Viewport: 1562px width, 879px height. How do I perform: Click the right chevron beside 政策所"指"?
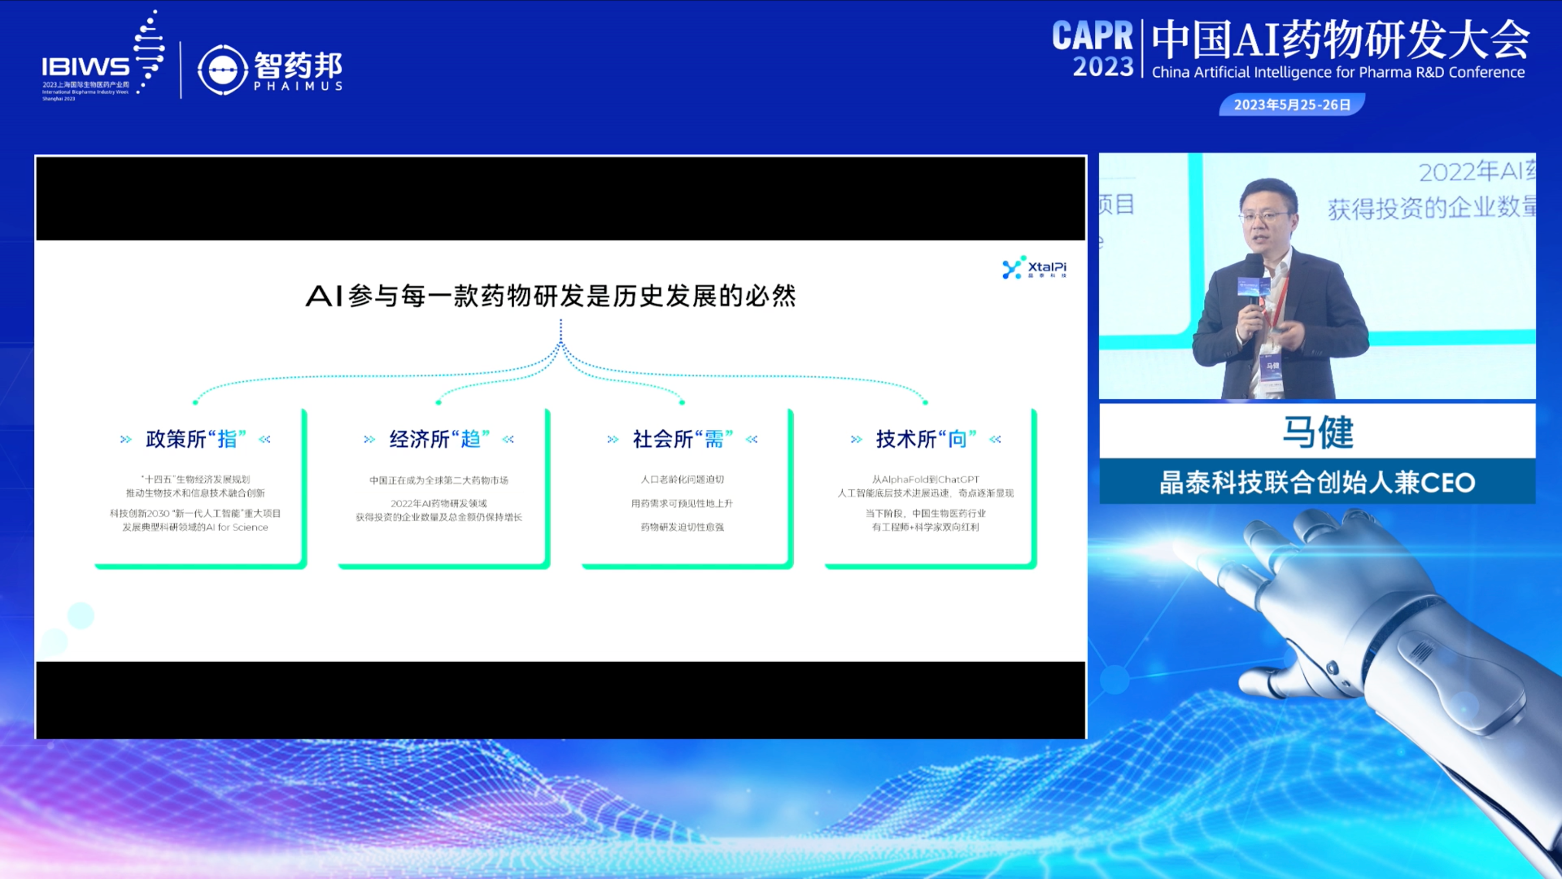coord(265,439)
